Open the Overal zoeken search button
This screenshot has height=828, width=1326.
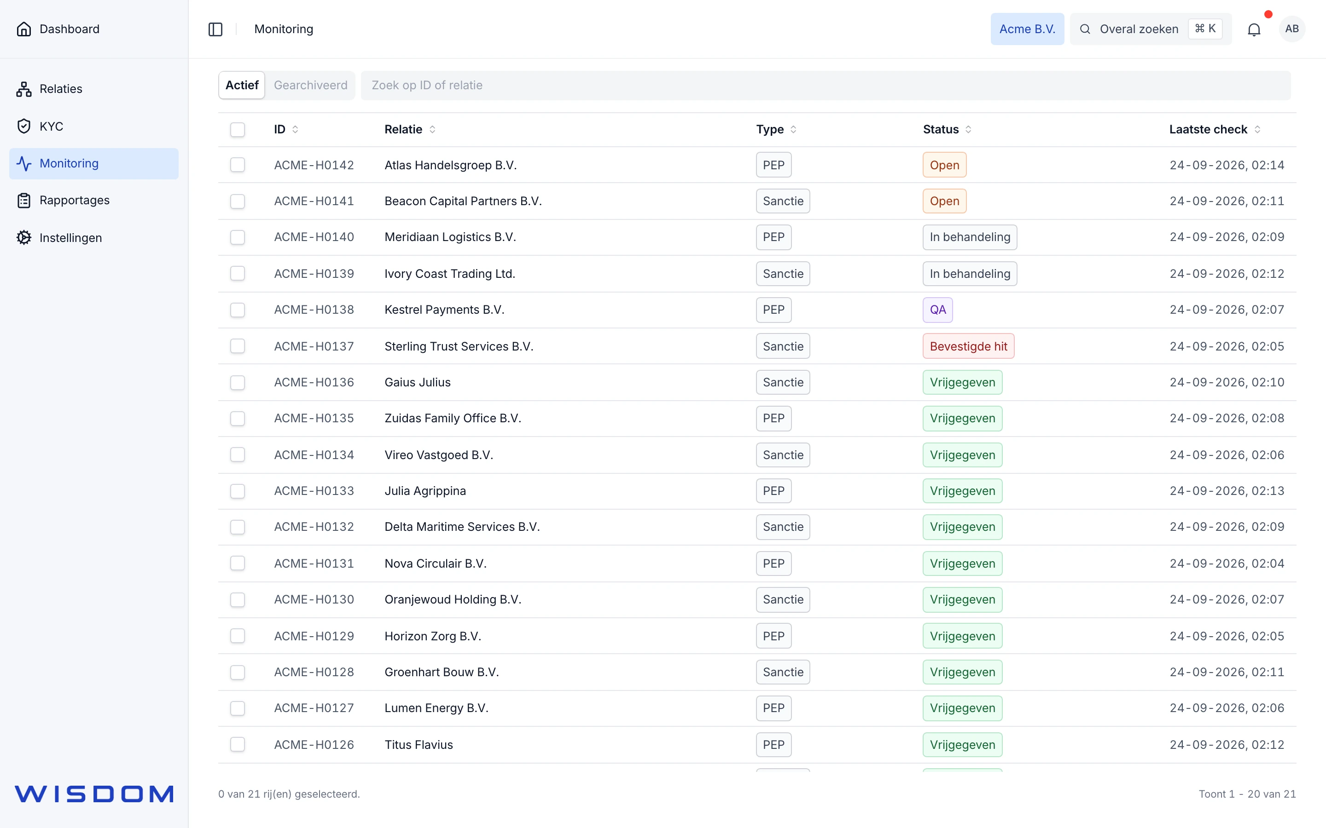click(x=1150, y=29)
